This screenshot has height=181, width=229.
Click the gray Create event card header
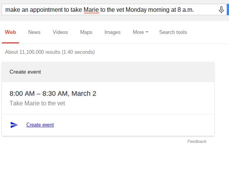[x=108, y=72]
